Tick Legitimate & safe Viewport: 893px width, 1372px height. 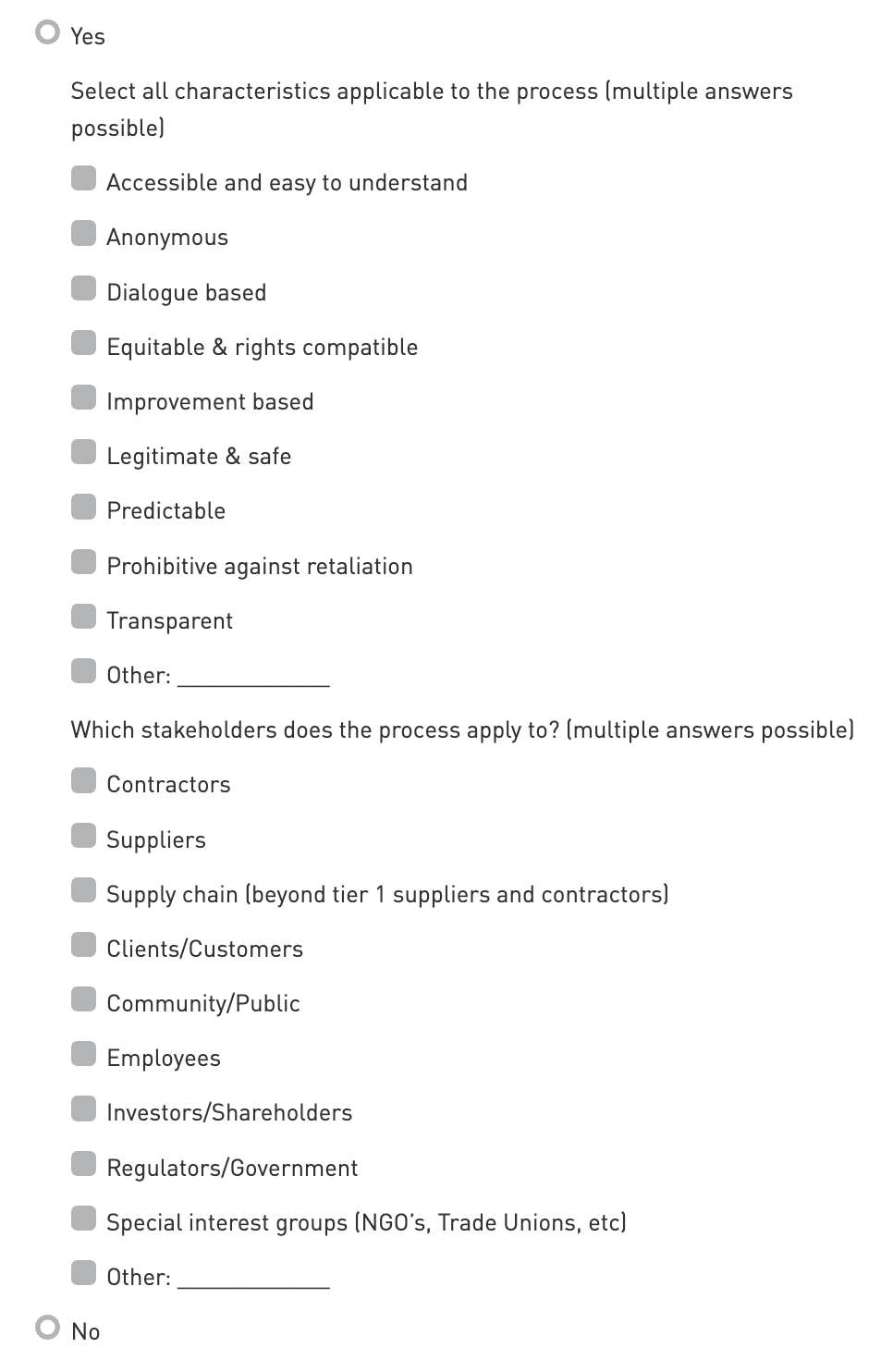click(x=84, y=452)
